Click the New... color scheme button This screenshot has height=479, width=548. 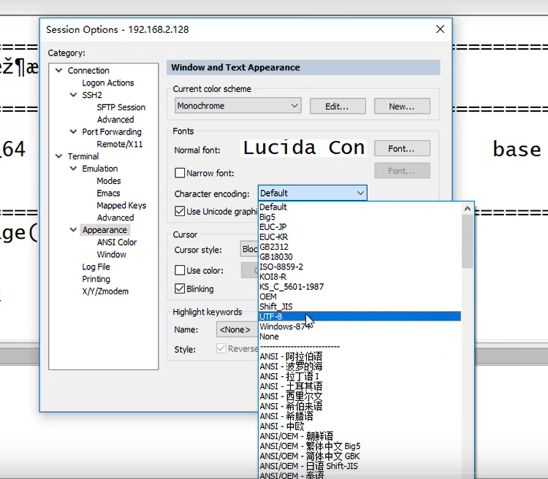(x=402, y=106)
